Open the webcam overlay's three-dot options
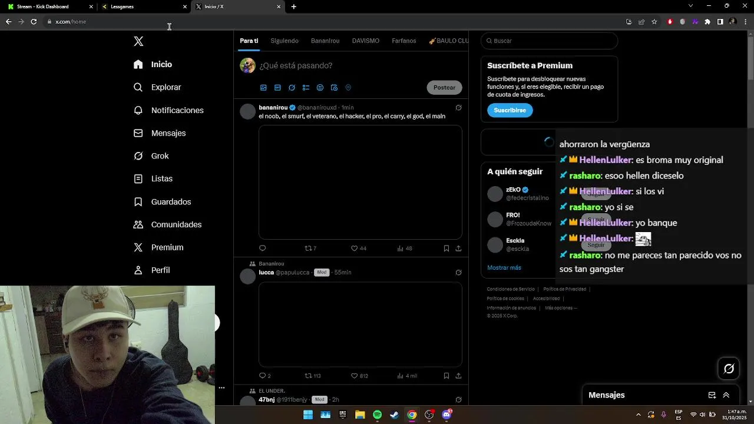This screenshot has height=424, width=754. tap(221, 387)
